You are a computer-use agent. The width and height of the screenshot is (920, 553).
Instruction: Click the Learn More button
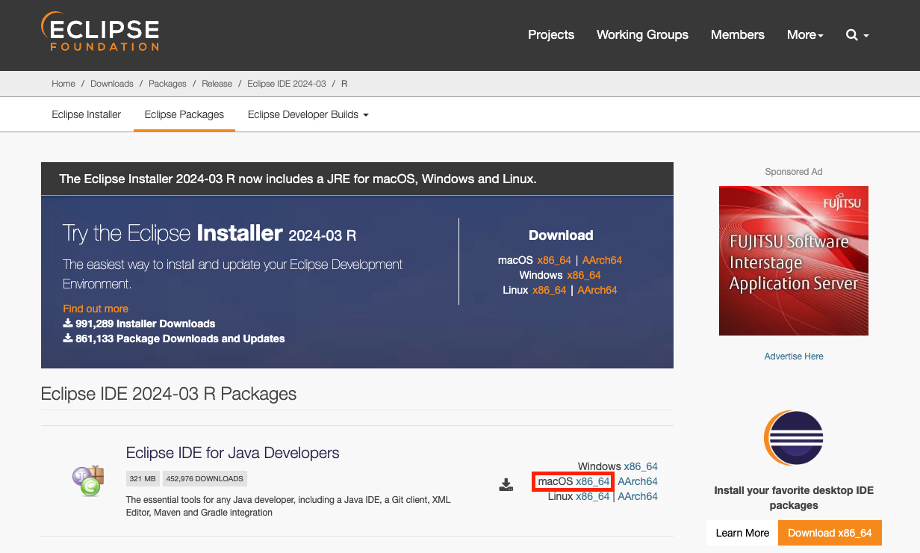coord(742,533)
